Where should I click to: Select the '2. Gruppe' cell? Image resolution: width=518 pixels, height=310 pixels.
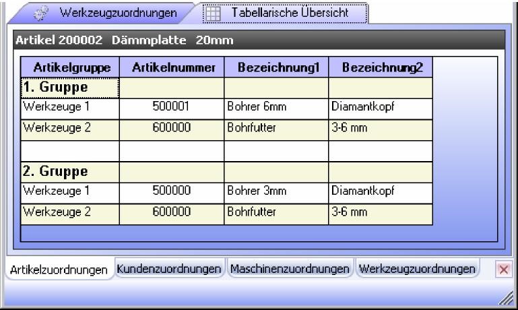coord(70,172)
